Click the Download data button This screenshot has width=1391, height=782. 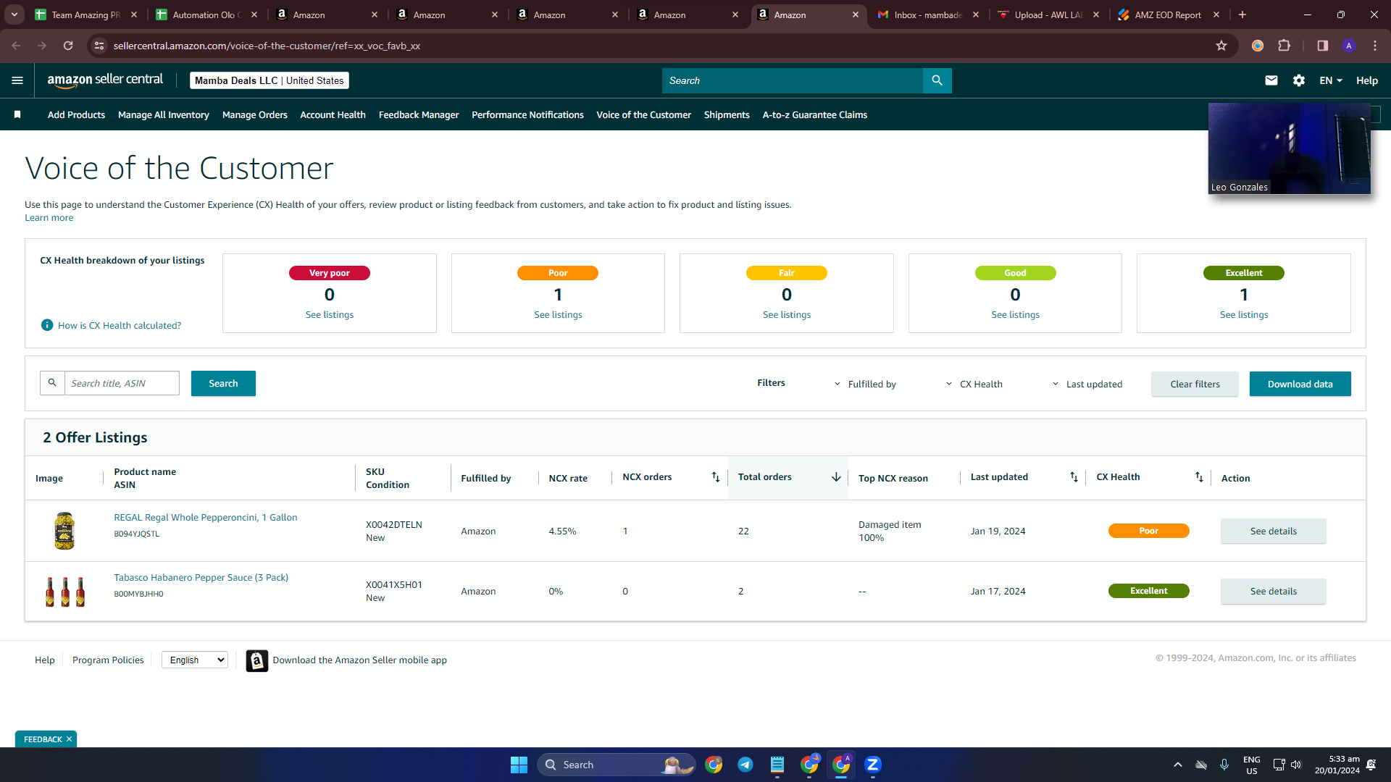click(x=1300, y=384)
